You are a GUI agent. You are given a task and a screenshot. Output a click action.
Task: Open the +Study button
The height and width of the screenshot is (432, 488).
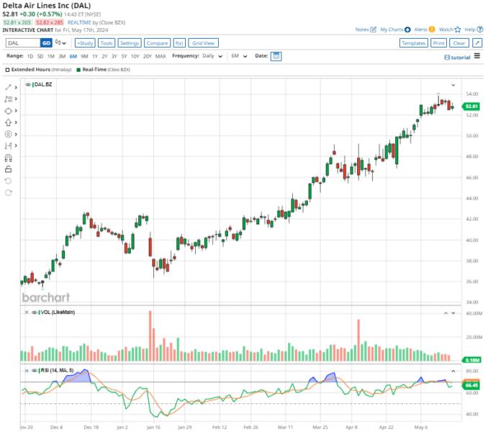[85, 43]
